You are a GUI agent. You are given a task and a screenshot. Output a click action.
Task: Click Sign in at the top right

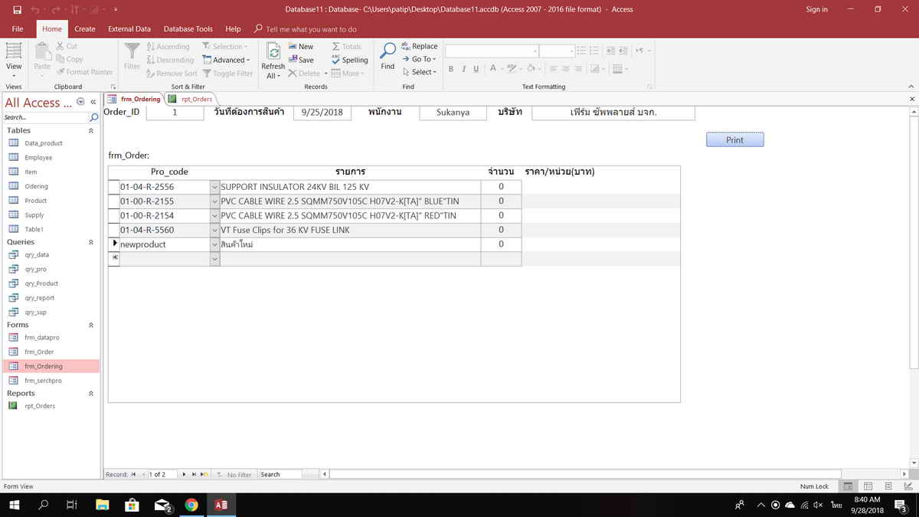pyautogui.click(x=817, y=9)
